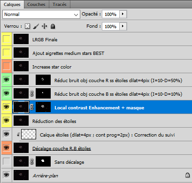Screen dimensions: 192x183
Task: Lock position move icon
Action: click(x=45, y=26)
